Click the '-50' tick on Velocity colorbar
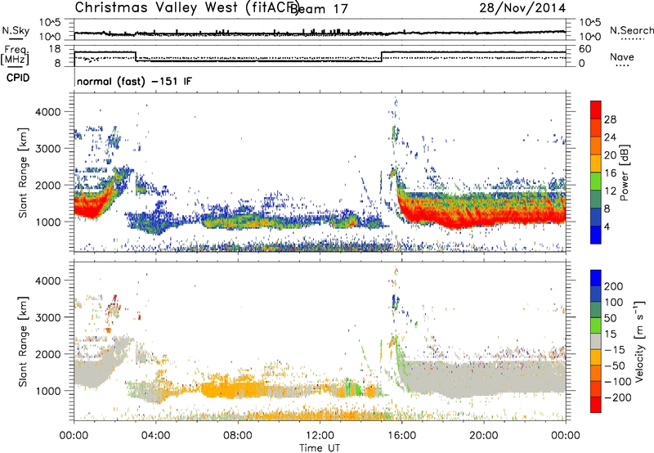Screen dimensions: 654x453 (x=613, y=366)
